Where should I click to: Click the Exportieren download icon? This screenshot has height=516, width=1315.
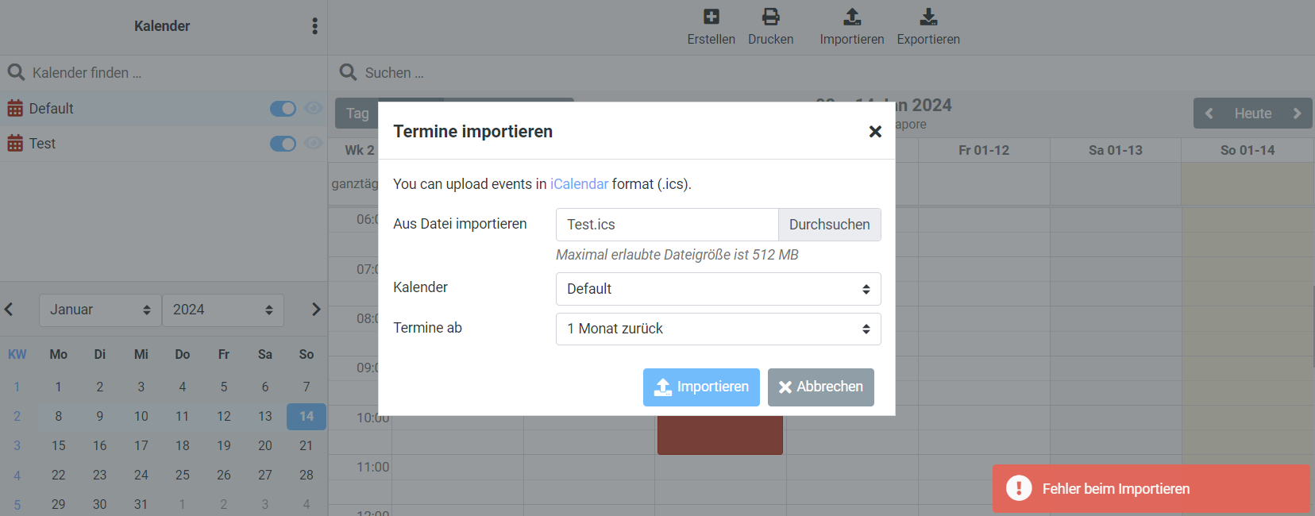tap(928, 17)
